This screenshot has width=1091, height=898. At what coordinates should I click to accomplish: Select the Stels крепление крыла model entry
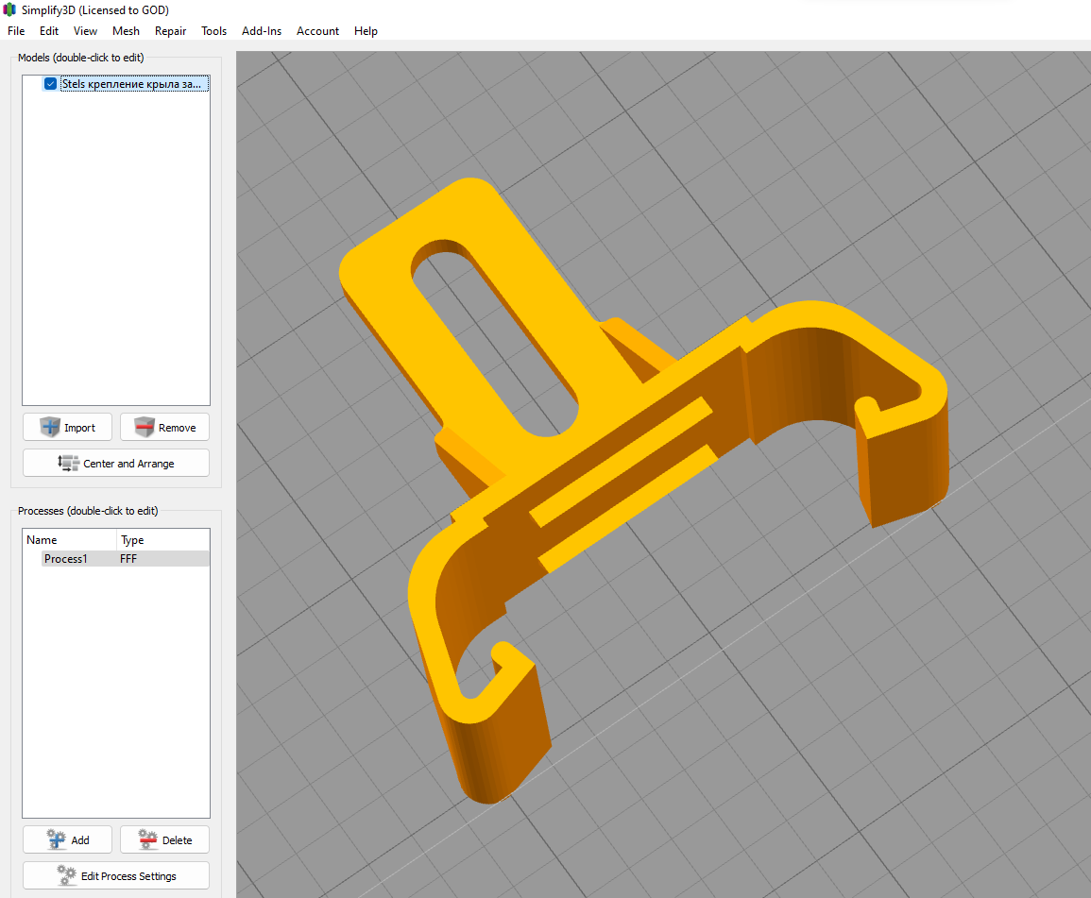click(131, 84)
